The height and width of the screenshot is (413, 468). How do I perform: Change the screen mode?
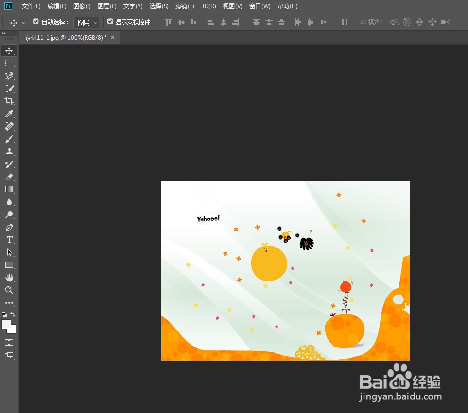[x=9, y=355]
